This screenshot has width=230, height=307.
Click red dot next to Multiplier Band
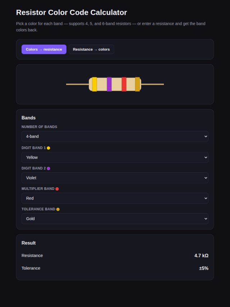(x=57, y=189)
